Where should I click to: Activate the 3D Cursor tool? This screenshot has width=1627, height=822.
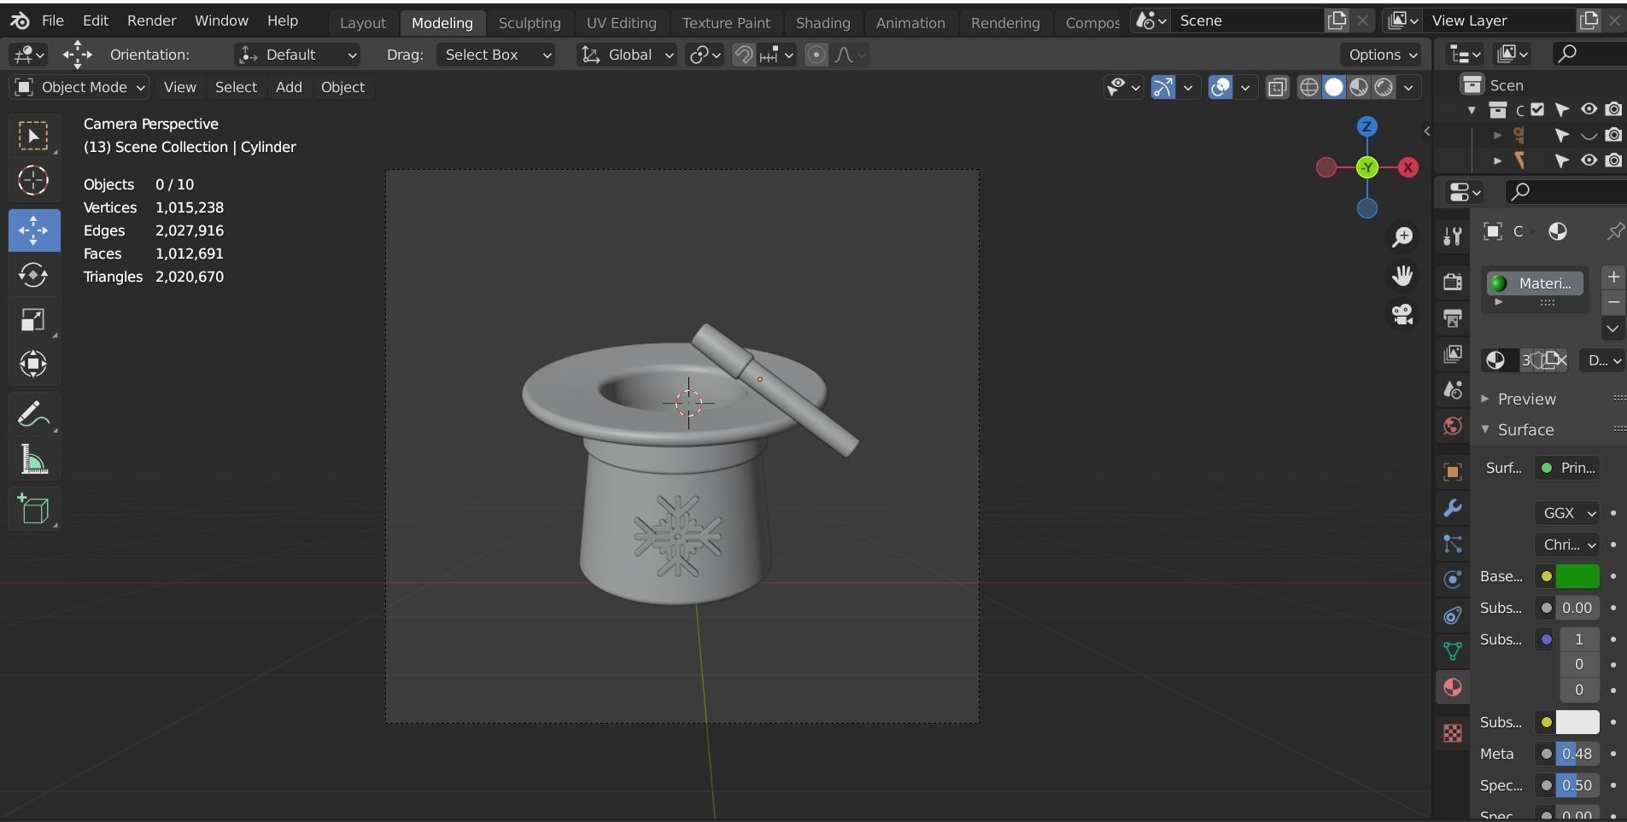point(34,181)
